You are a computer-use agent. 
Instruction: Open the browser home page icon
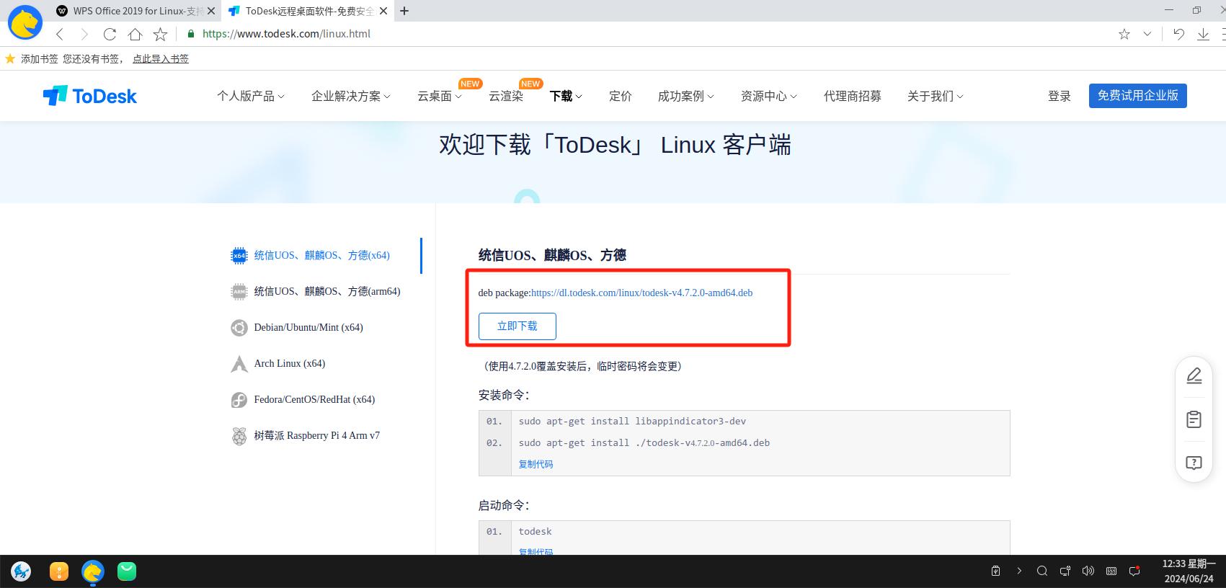click(135, 34)
